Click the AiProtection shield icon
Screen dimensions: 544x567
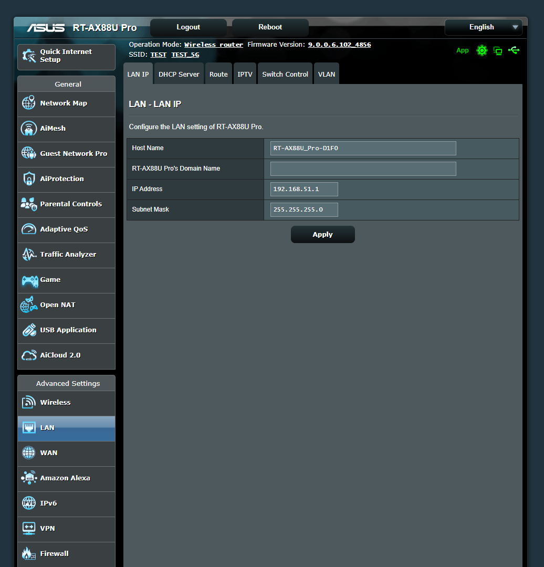(29, 178)
